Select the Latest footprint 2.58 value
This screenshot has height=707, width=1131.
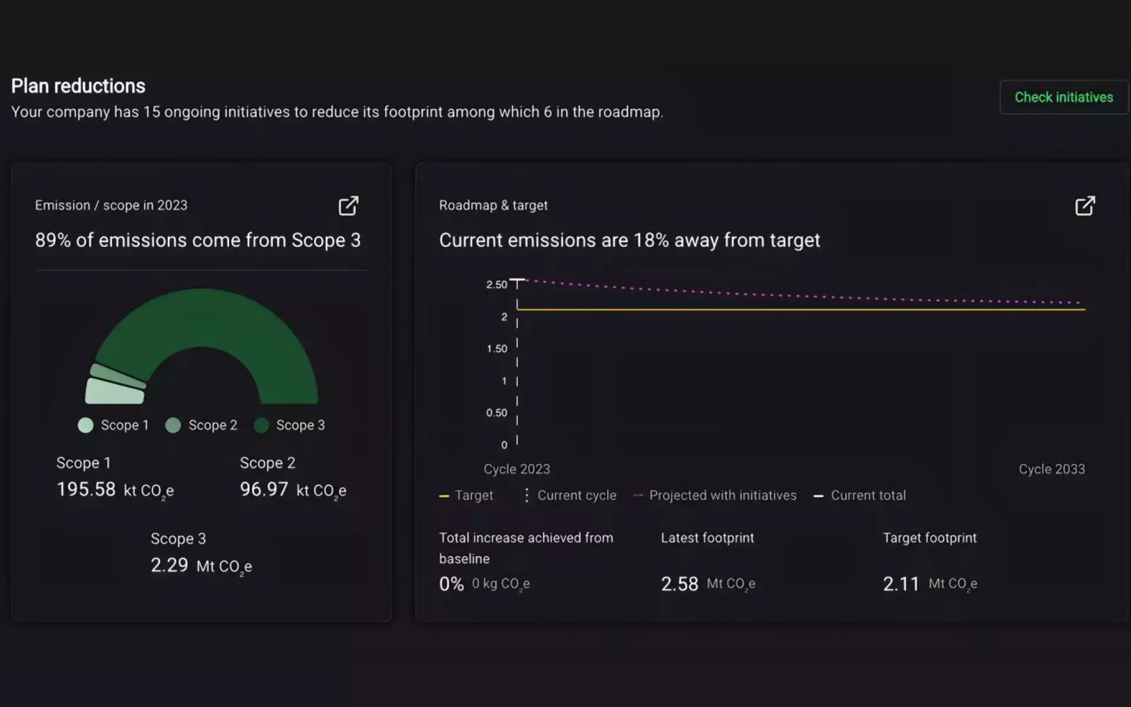pos(680,584)
